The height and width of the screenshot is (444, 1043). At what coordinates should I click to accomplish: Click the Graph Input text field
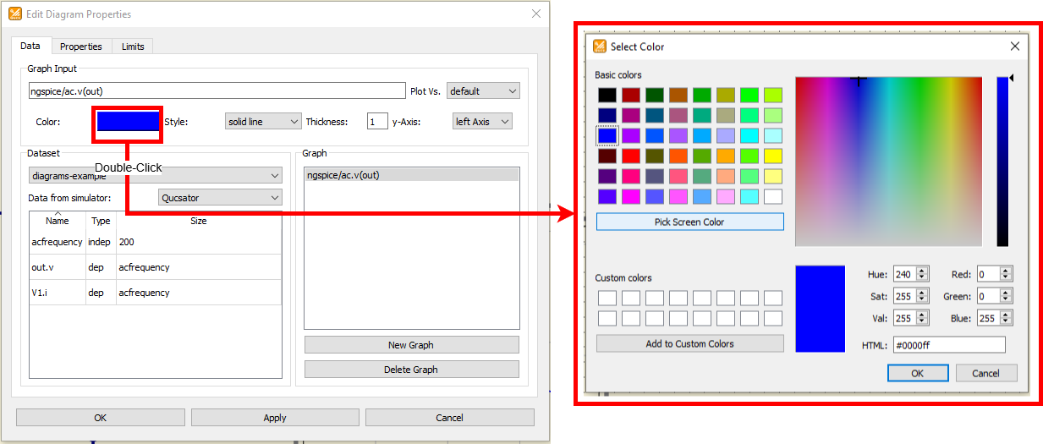point(217,91)
